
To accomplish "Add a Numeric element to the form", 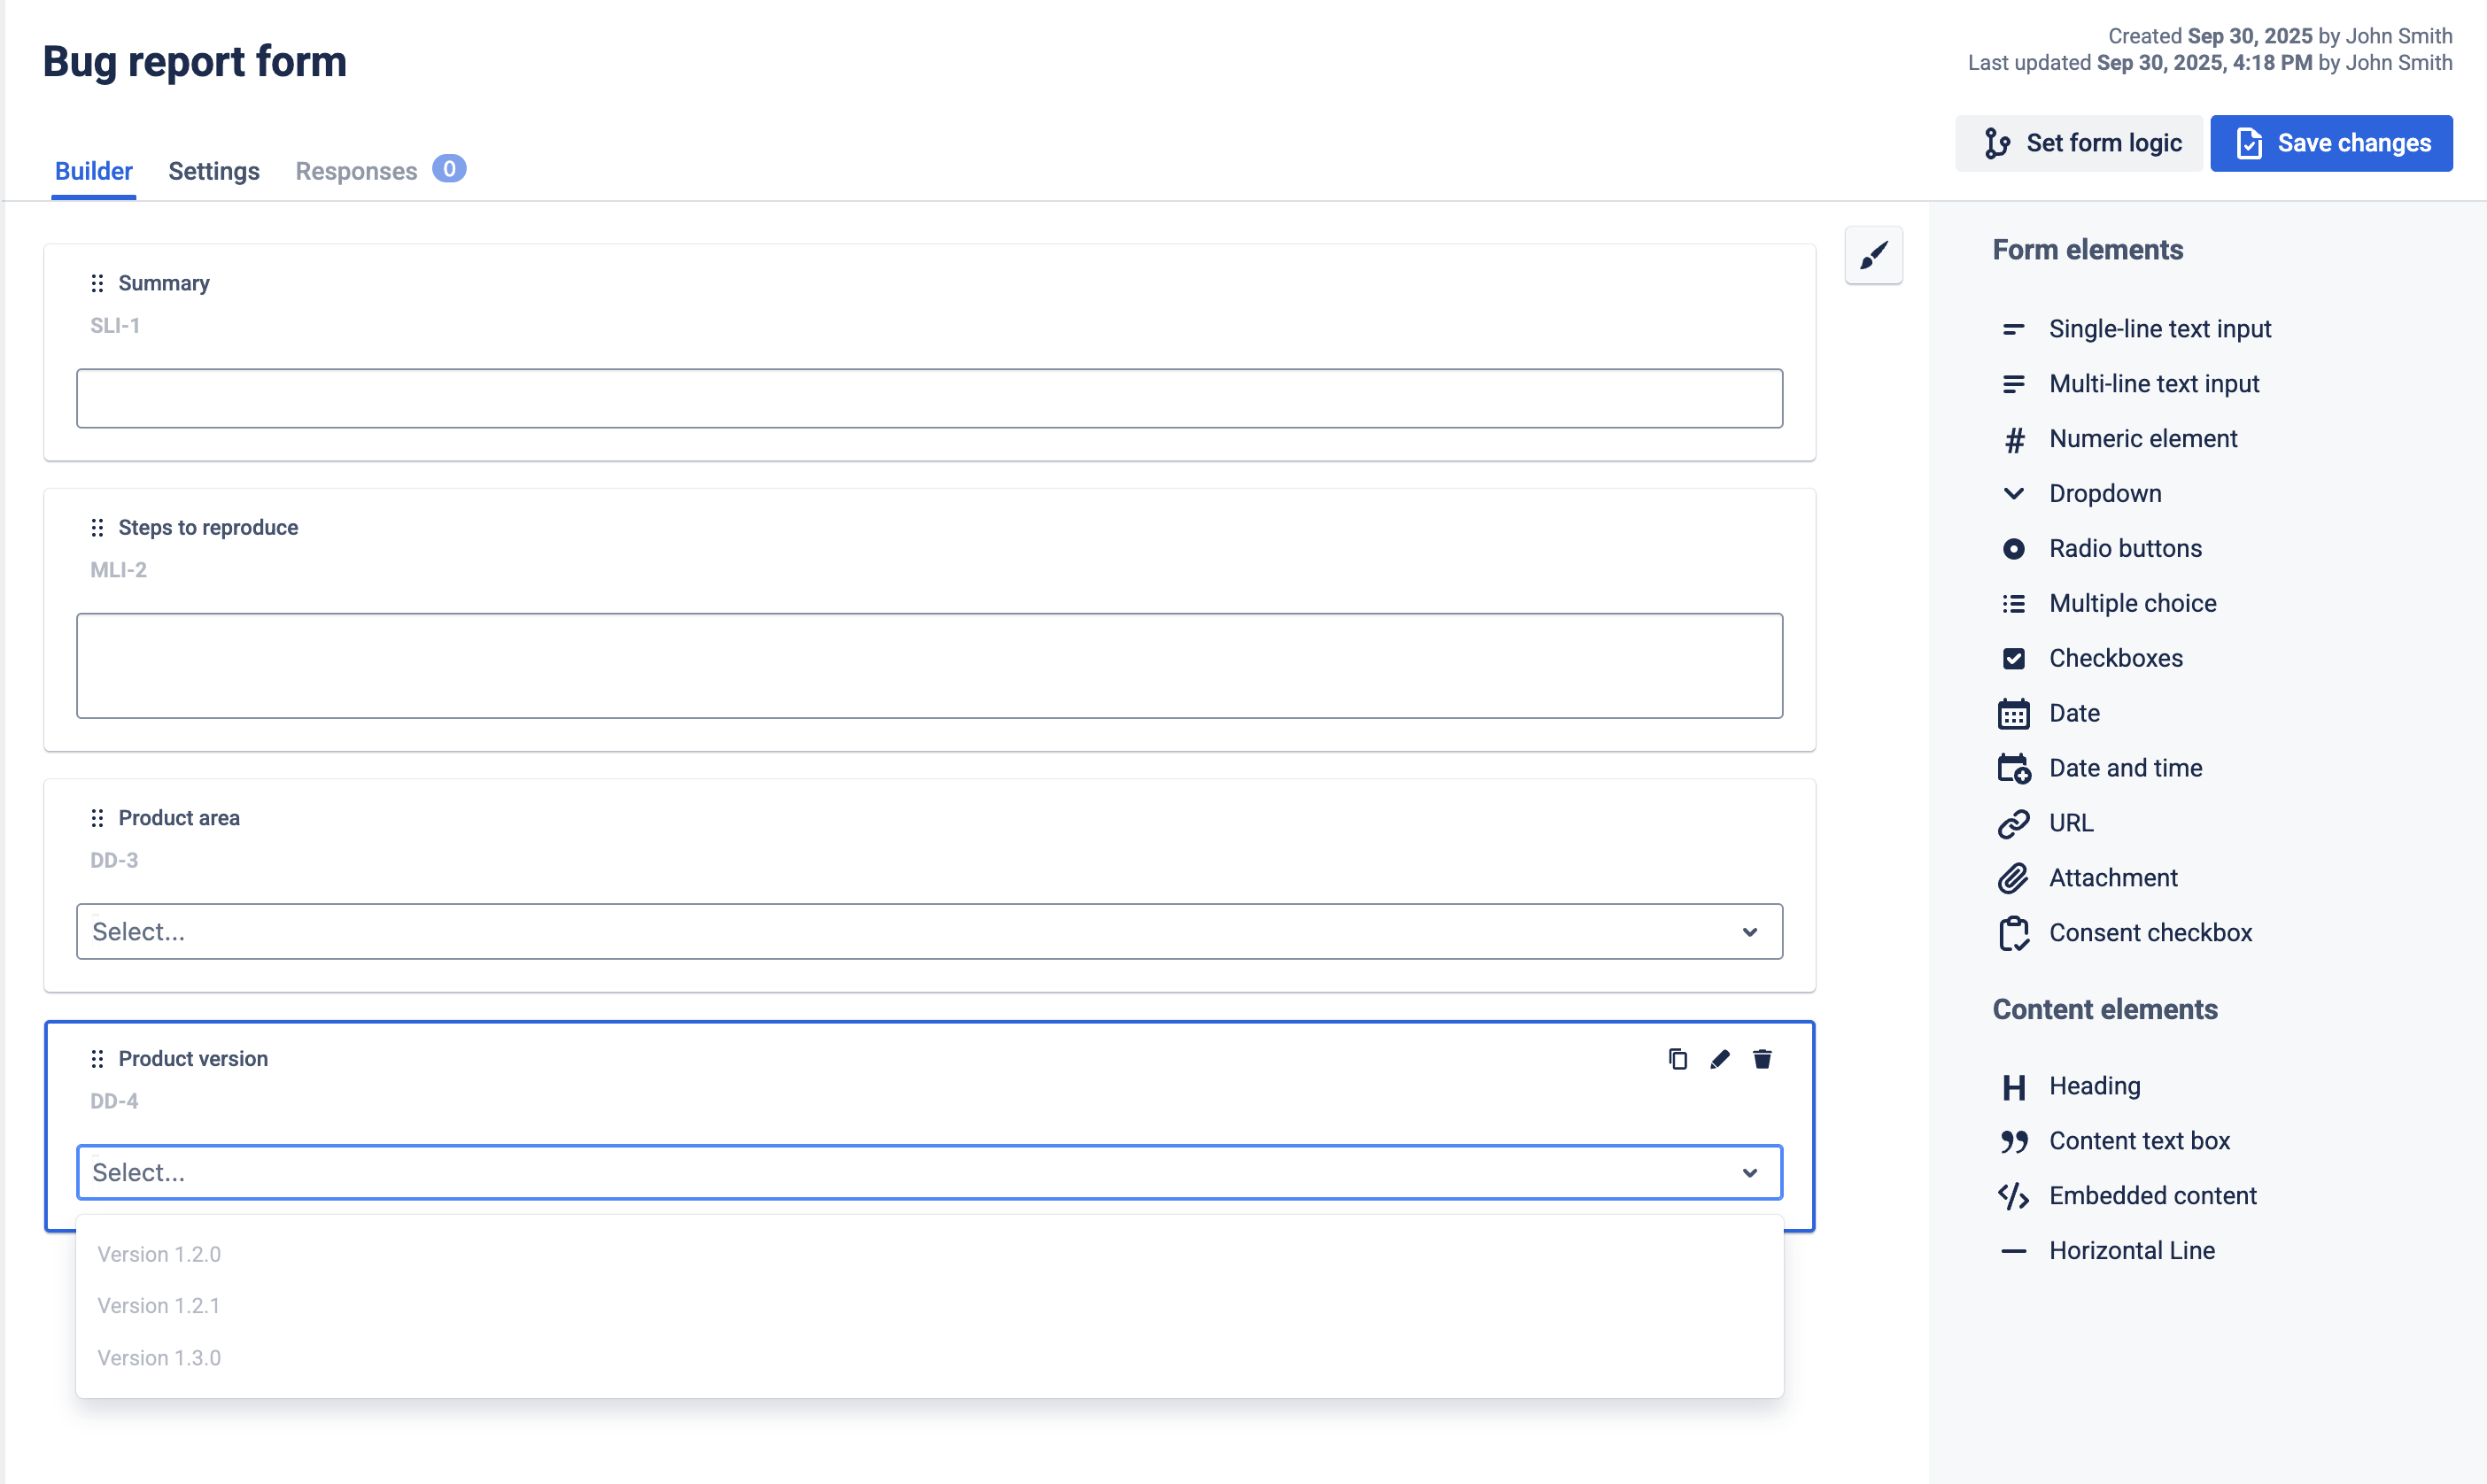I will pyautogui.click(x=2143, y=438).
